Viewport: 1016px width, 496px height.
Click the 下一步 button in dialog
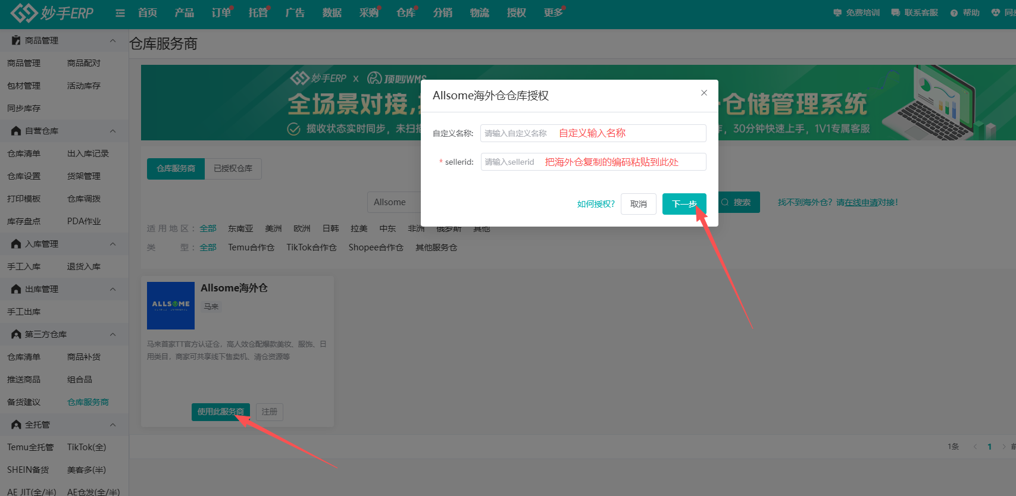click(684, 204)
